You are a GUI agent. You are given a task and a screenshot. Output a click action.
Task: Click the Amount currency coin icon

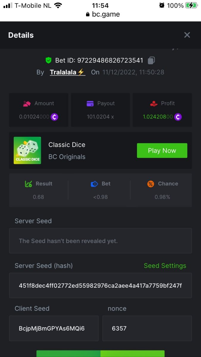[54, 117]
